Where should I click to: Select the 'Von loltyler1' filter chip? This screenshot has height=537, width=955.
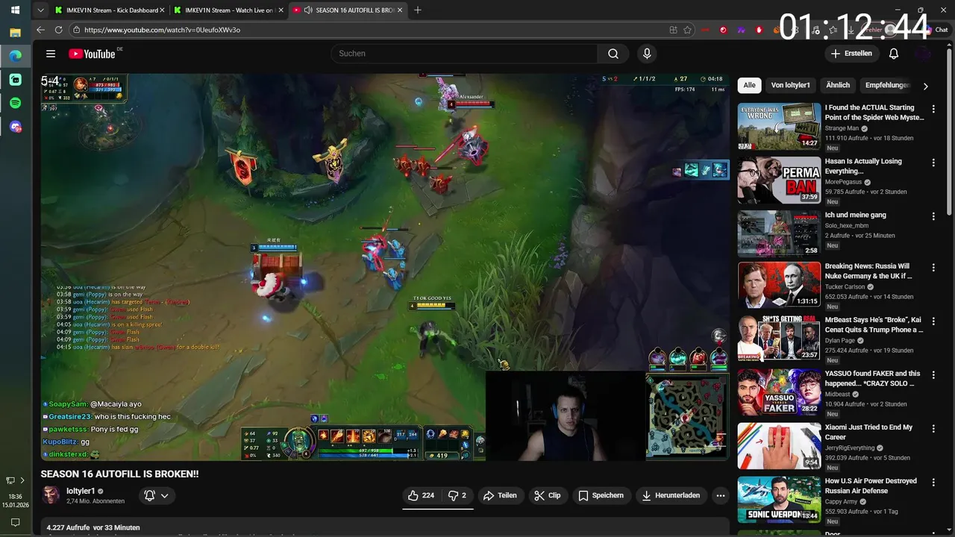790,86
